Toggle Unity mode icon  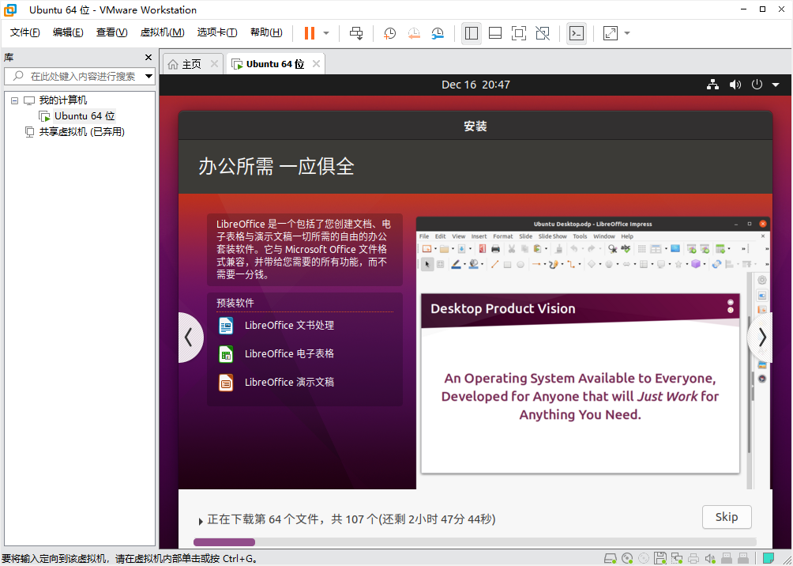[x=543, y=33]
